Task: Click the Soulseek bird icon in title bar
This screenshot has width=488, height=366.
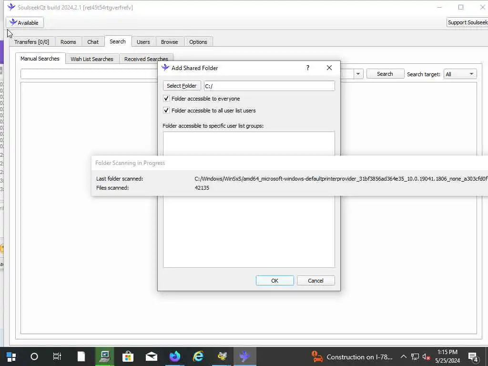Action: click(x=11, y=7)
